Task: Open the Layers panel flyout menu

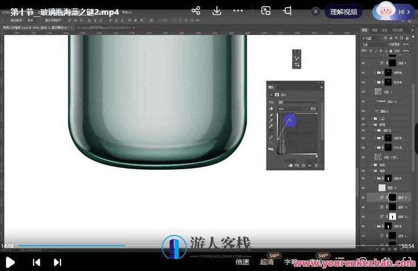Action: [412, 30]
